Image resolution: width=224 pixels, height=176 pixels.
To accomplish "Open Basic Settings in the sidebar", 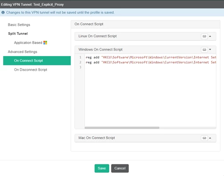I will tap(19, 25).
